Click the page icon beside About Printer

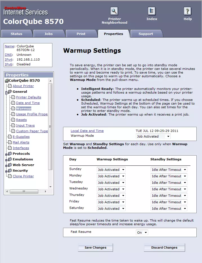tap(10, 86)
